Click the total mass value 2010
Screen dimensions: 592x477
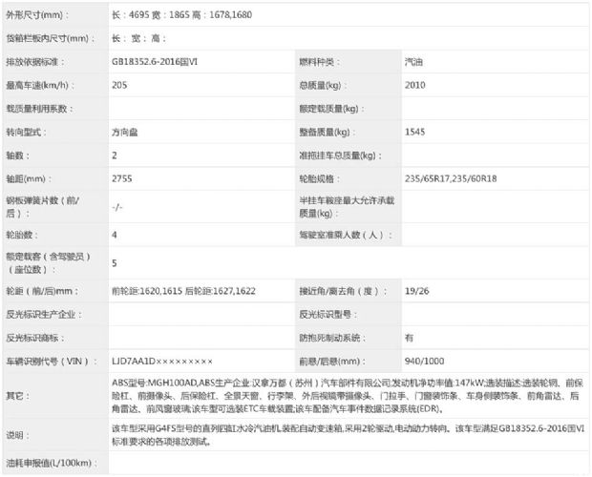pyautogui.click(x=414, y=85)
